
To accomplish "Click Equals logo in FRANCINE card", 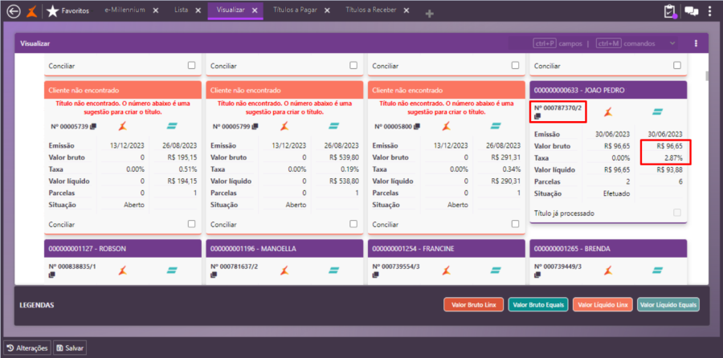I will (495, 270).
